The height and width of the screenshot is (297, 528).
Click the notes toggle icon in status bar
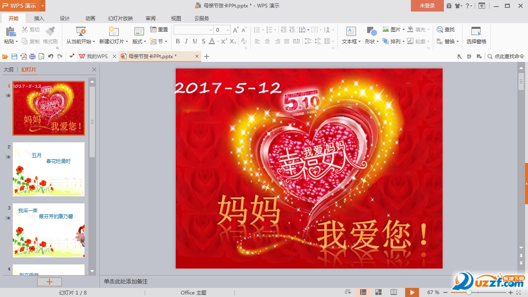point(348,292)
